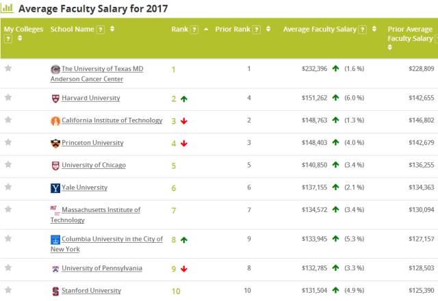Click the Stanford University logo icon
438x301 pixels.
coord(55,291)
